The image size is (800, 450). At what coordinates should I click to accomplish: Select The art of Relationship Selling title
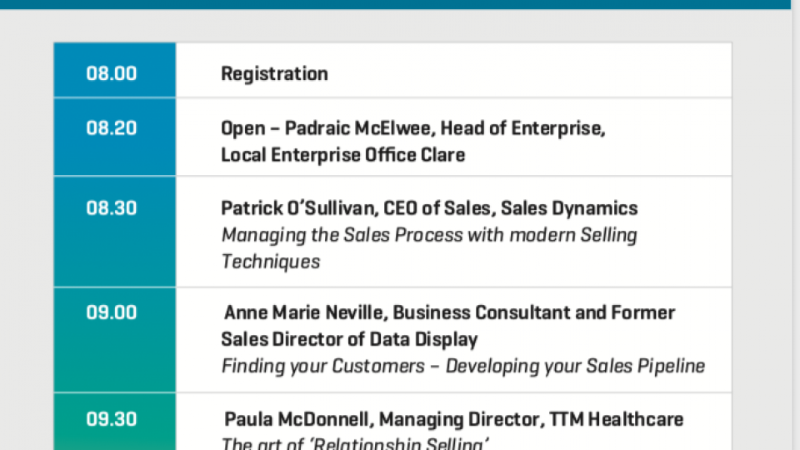point(355,442)
